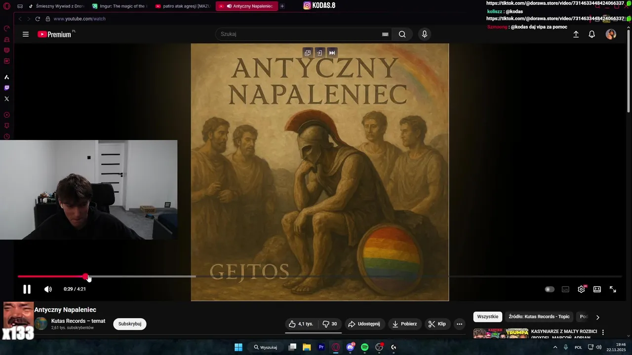This screenshot has height=355, width=632.
Task: Click the pop-out video icon above the artwork
Action: (x=307, y=53)
